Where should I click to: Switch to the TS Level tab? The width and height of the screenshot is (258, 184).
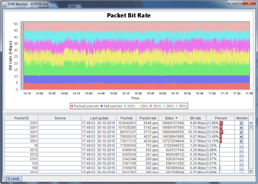[x=12, y=179]
